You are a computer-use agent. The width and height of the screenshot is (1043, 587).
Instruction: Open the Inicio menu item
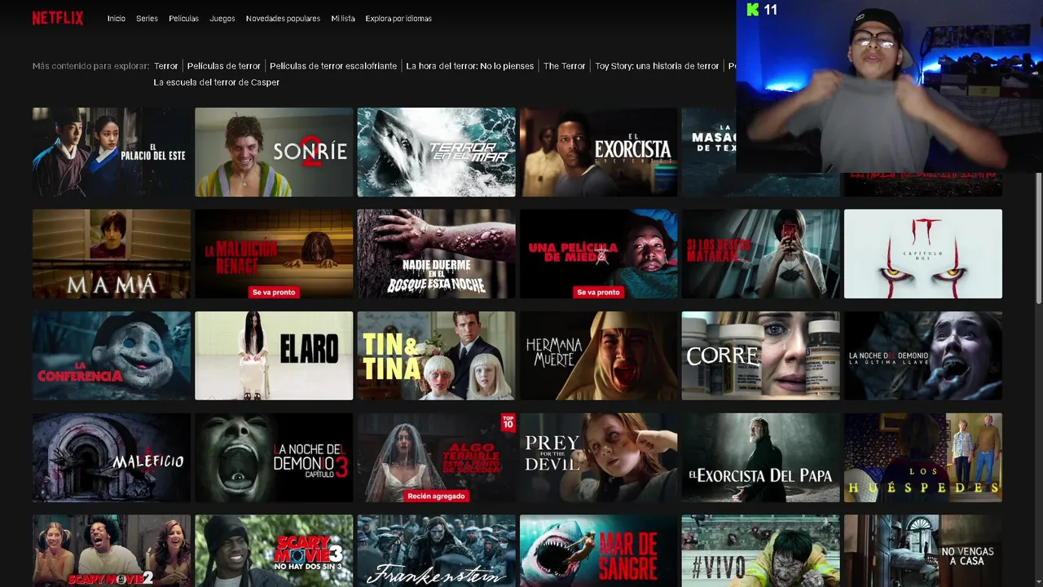(117, 19)
